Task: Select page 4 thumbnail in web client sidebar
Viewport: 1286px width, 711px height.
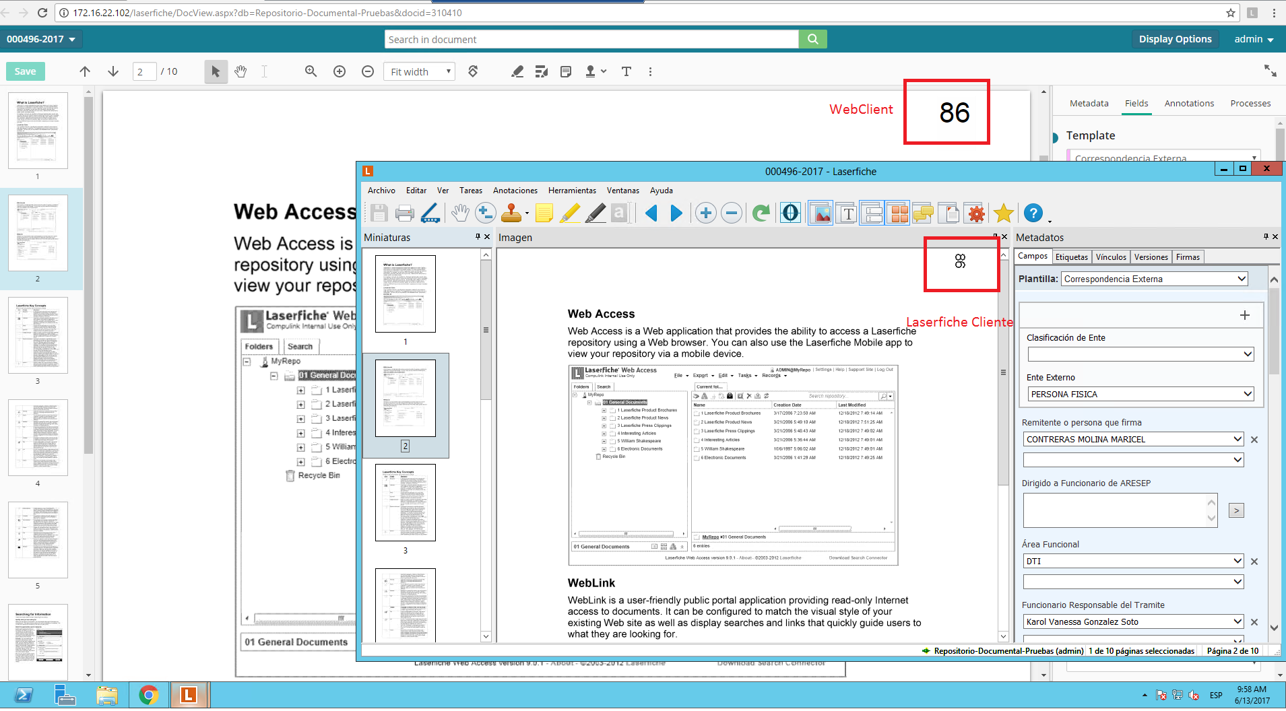Action: (x=38, y=438)
